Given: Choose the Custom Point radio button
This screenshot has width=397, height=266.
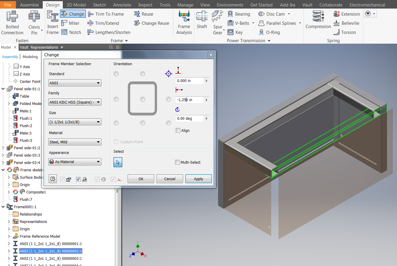Looking at the screenshot, I should [x=116, y=142].
